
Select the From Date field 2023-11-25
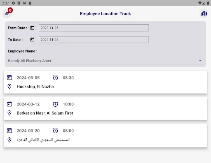(94, 28)
